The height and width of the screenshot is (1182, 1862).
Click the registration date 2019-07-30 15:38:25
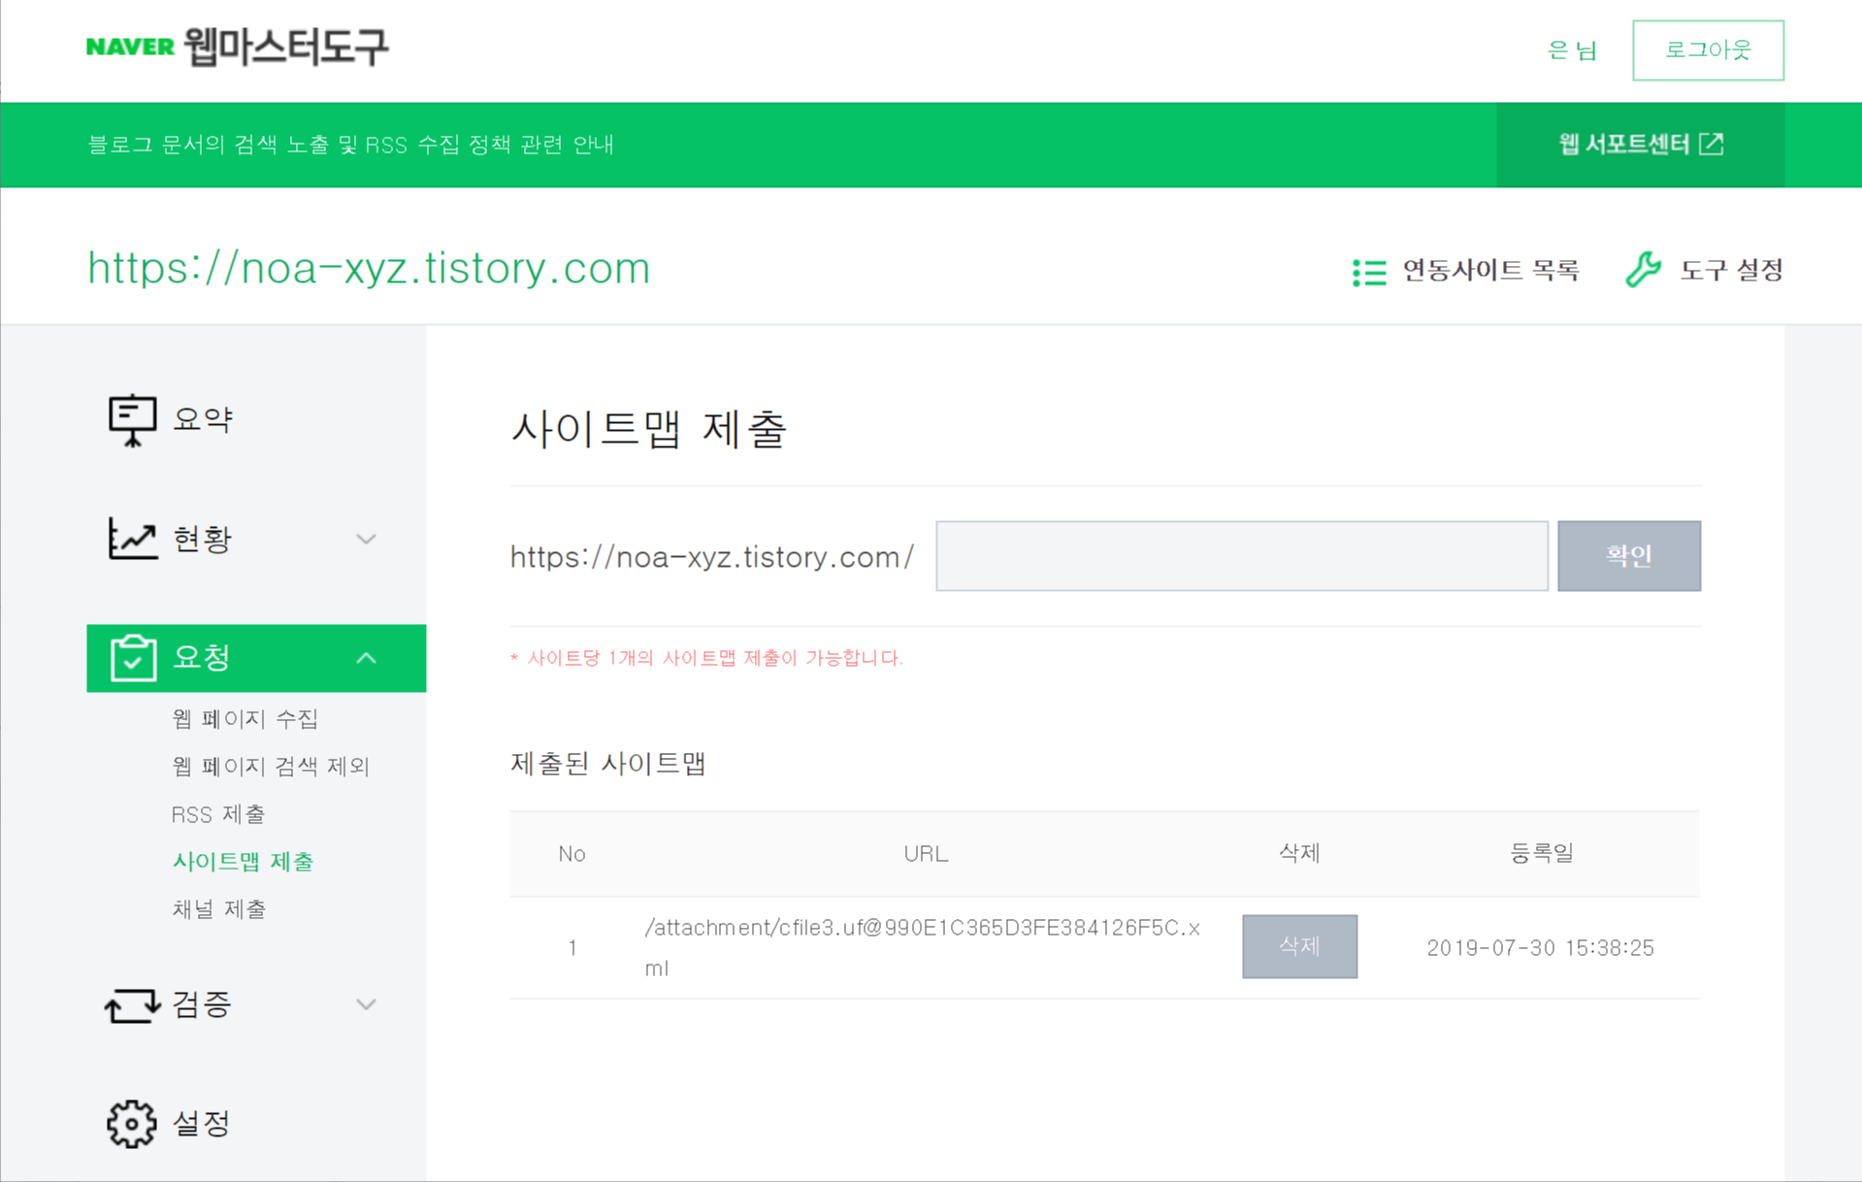(1540, 948)
